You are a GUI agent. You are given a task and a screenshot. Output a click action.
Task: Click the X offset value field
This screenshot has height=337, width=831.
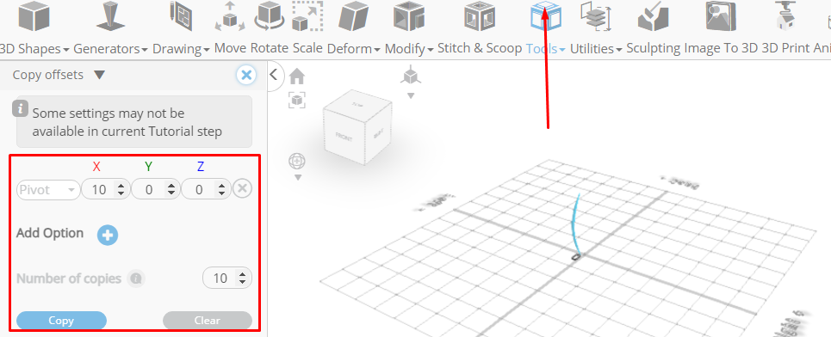105,190
